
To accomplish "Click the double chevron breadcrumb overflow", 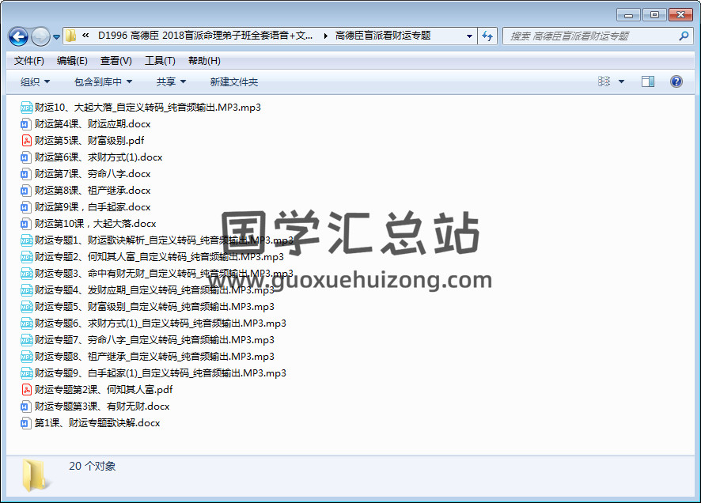I will pos(85,36).
